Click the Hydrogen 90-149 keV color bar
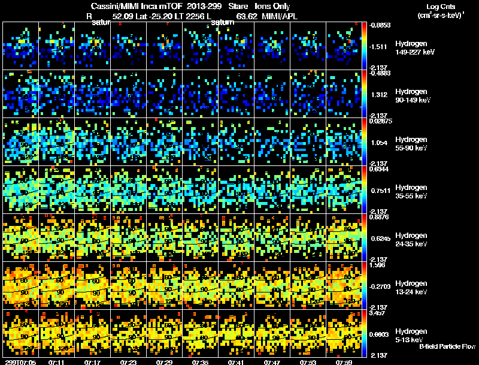 coord(364,94)
